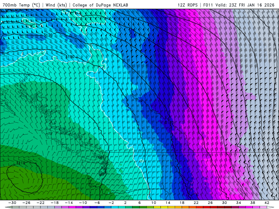Click the right arrow end of the colorbar
Screen dimensions: 279x209
coord(271,207)
